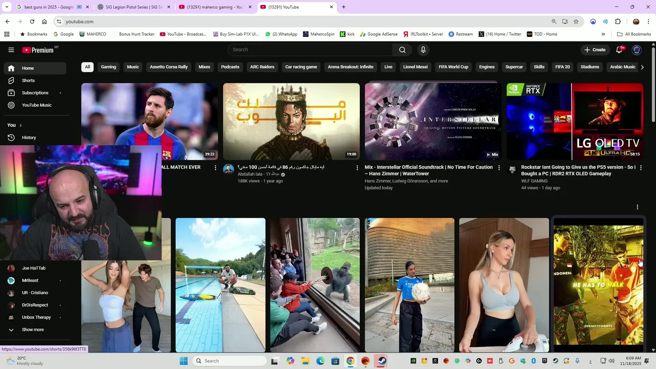The height and width of the screenshot is (369, 656).
Task: Open the Joe HaTTab subscription
Action: point(35,268)
